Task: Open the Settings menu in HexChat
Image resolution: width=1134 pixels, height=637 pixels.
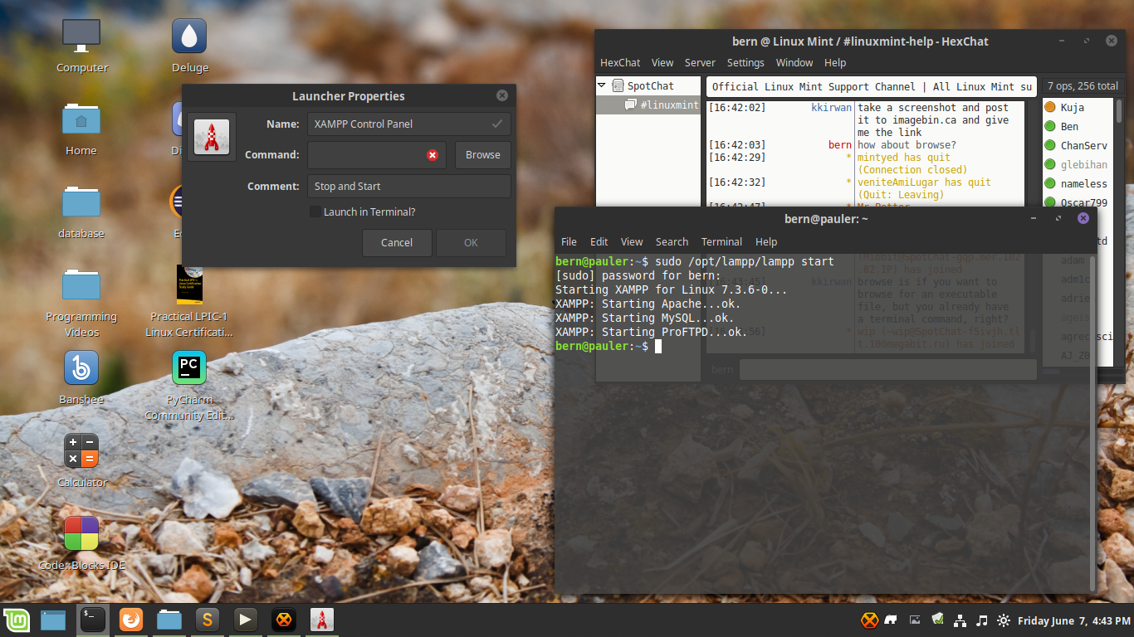Action: tap(745, 62)
